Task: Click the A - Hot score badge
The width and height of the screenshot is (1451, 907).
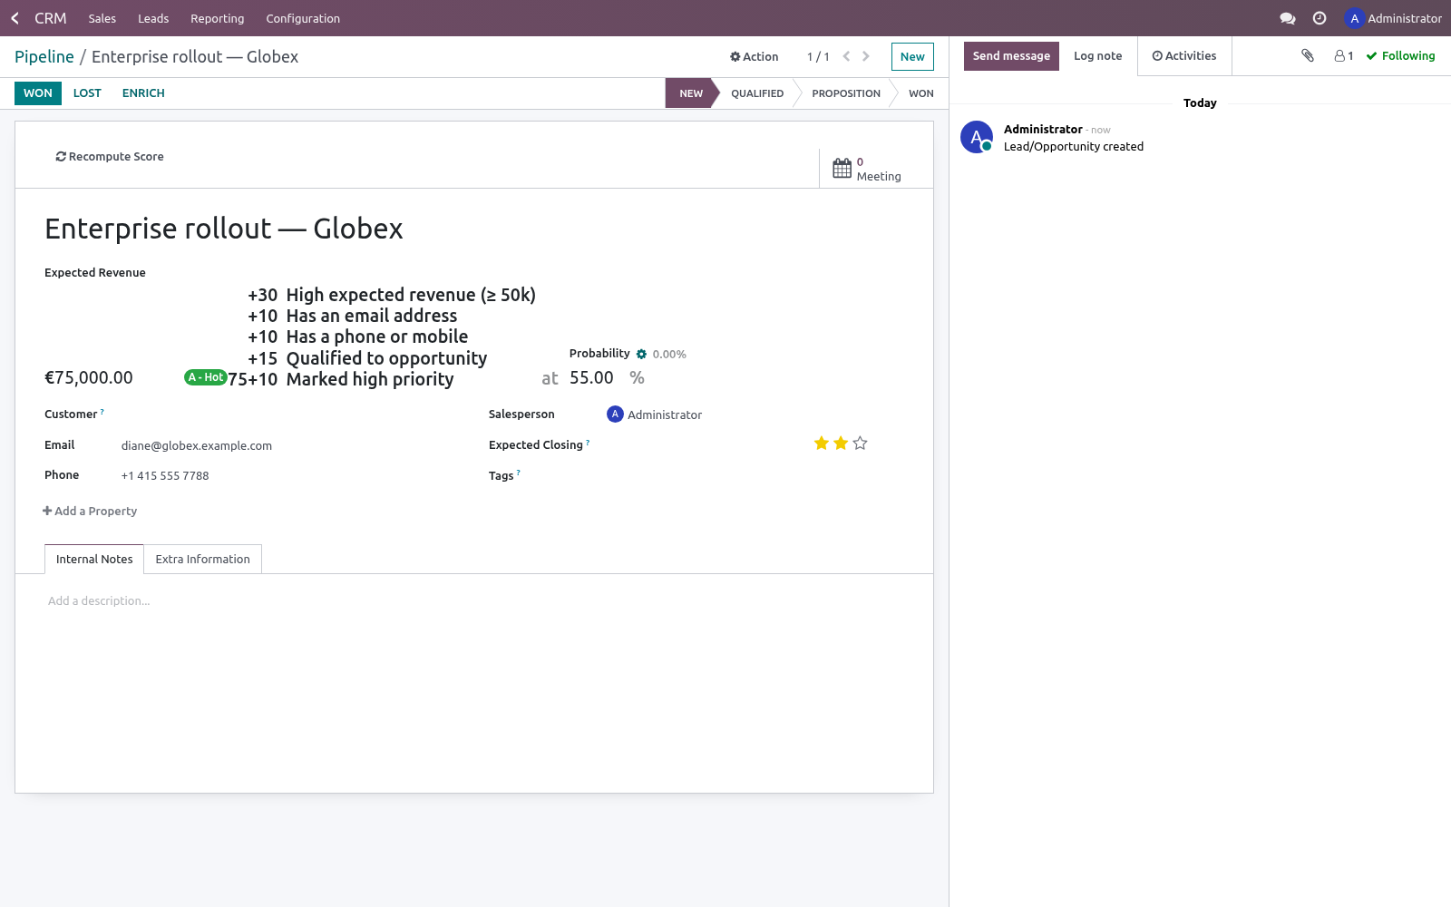Action: click(x=206, y=377)
